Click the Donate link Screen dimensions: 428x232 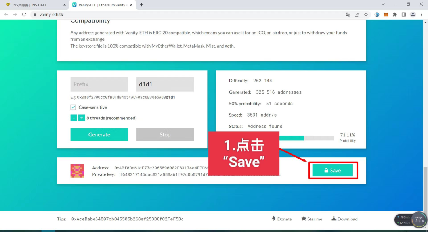[282, 219]
